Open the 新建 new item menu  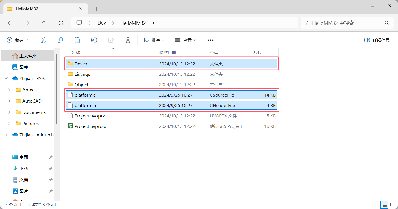(x=18, y=40)
